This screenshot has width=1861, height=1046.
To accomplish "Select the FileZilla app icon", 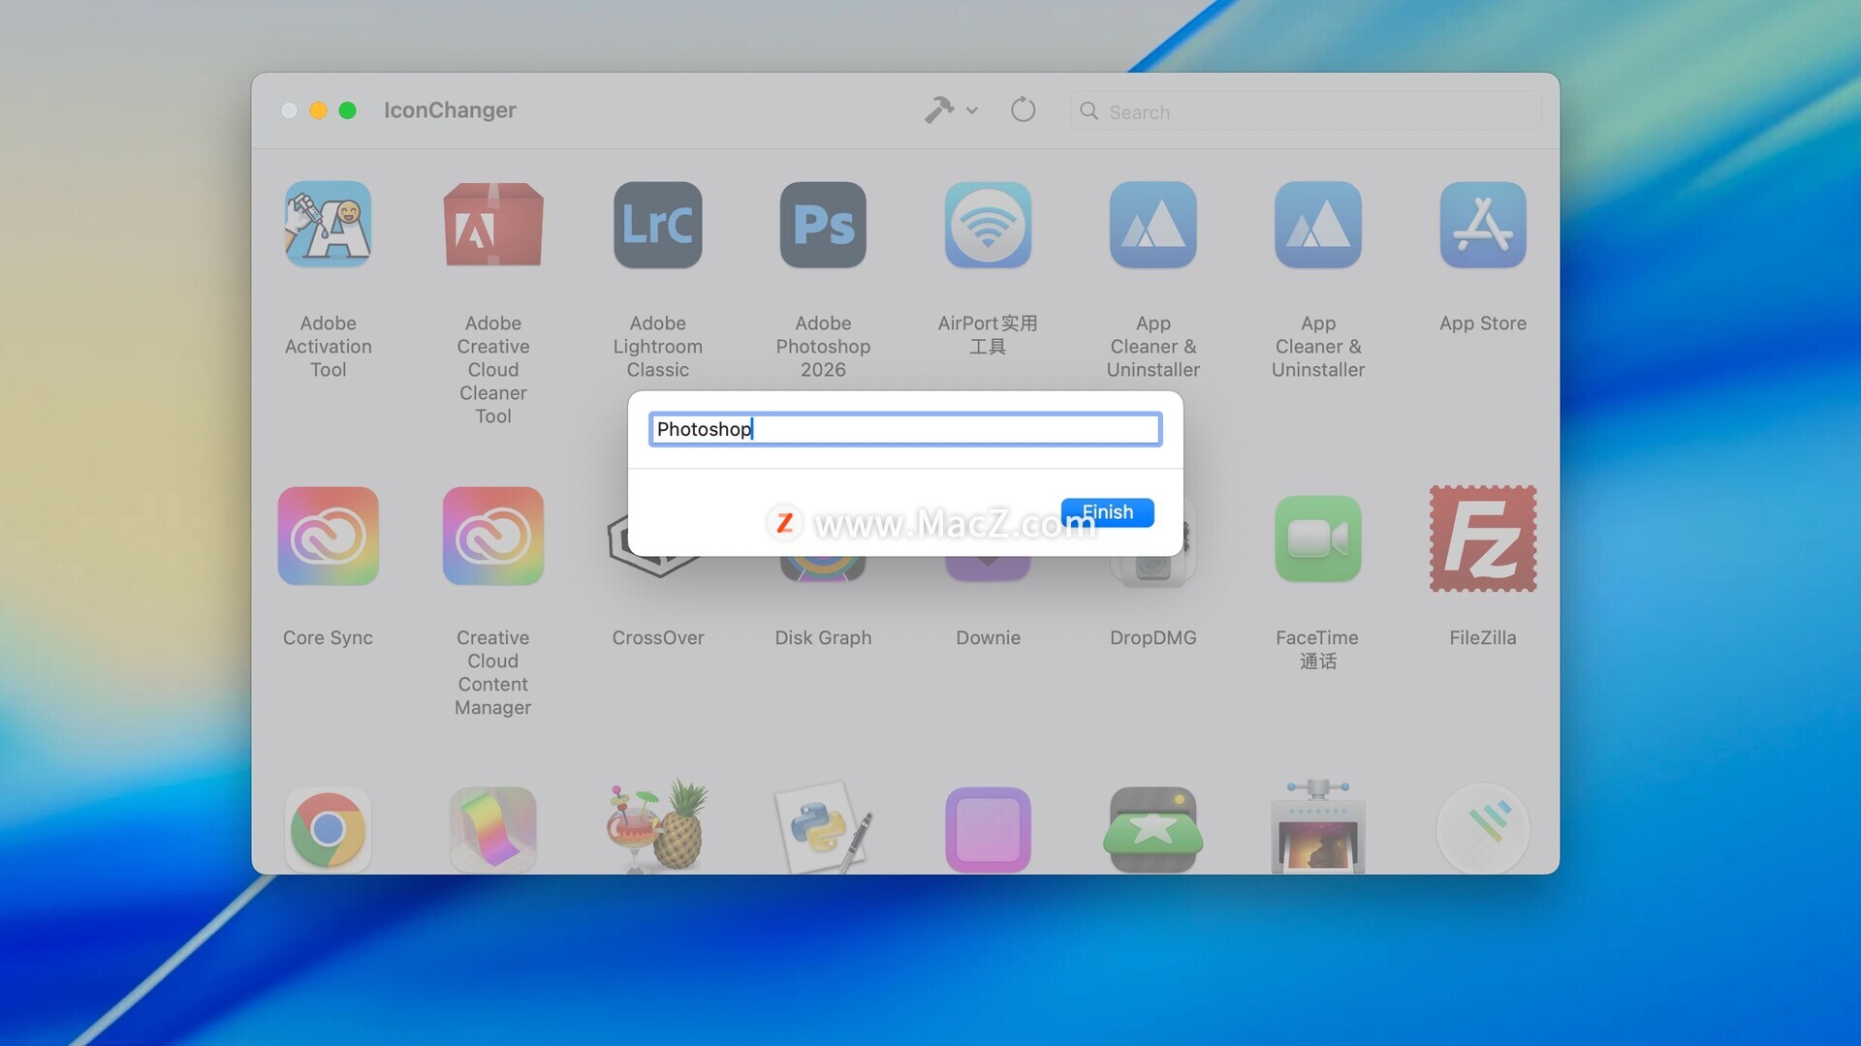I will [1482, 538].
